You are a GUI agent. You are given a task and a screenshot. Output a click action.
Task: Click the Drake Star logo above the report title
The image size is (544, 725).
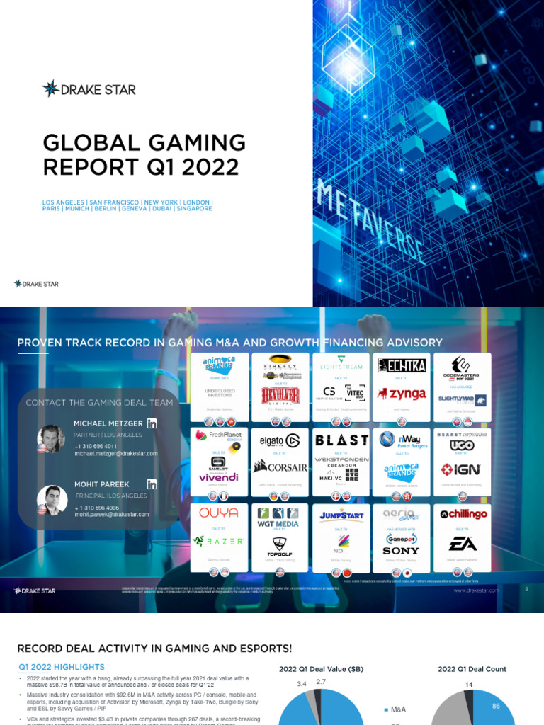[x=89, y=89]
